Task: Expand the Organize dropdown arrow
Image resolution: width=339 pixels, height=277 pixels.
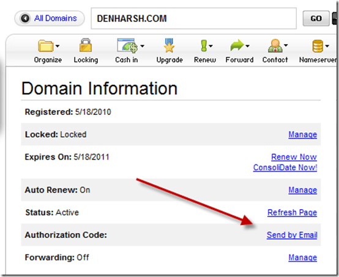Action: coord(58,46)
